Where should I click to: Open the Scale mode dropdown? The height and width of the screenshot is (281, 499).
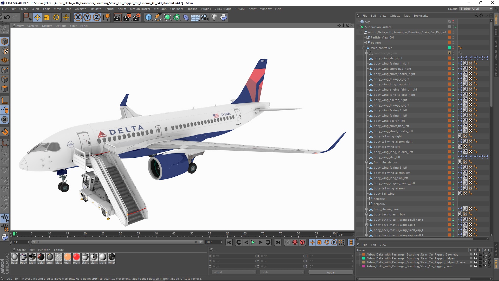[282, 272]
